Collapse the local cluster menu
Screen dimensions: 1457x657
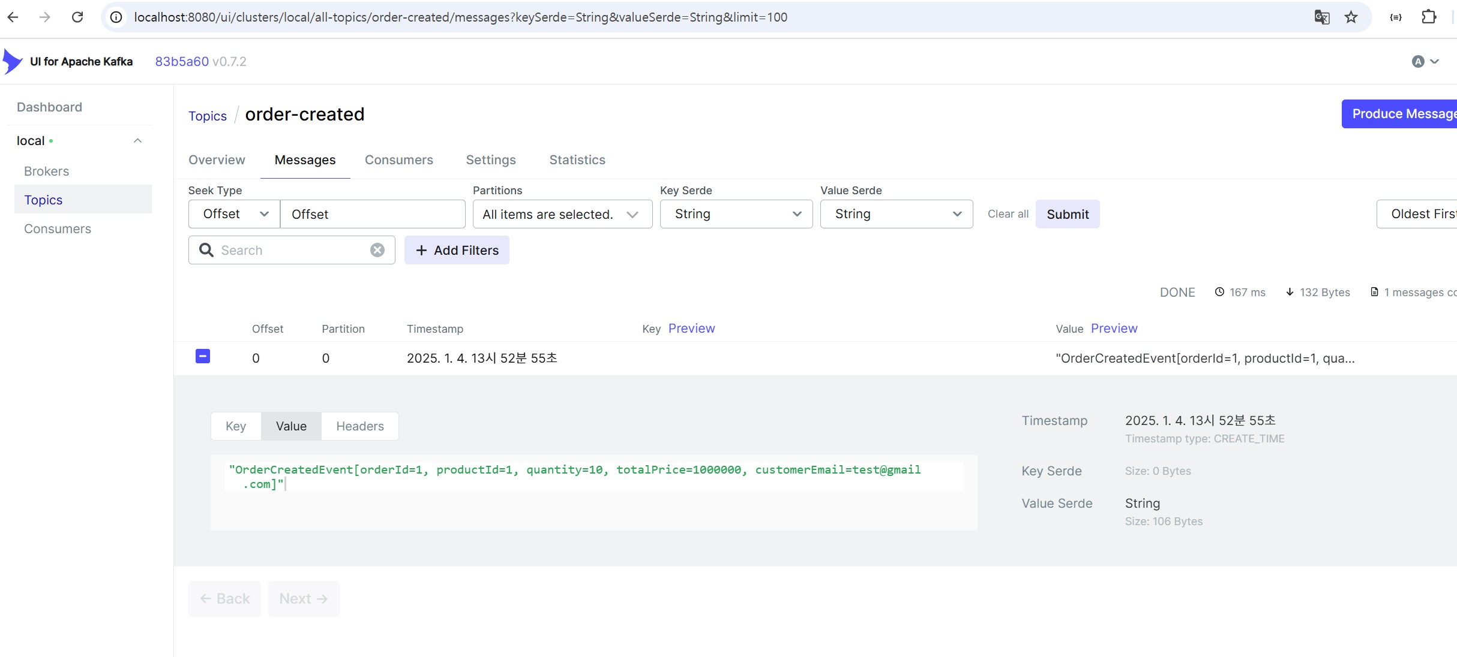(x=137, y=141)
